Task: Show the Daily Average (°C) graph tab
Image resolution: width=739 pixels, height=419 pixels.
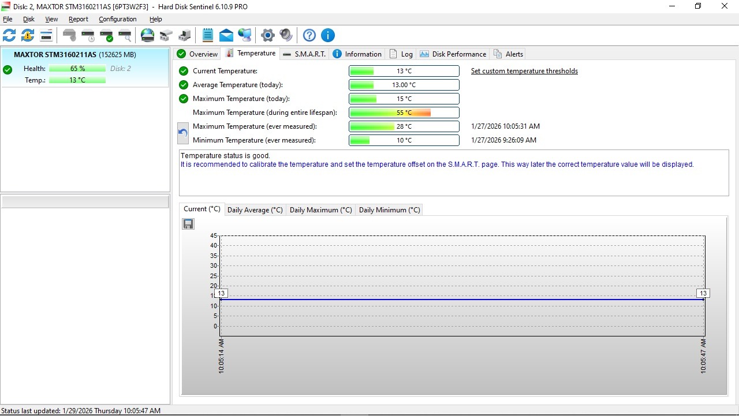Action: (255, 210)
